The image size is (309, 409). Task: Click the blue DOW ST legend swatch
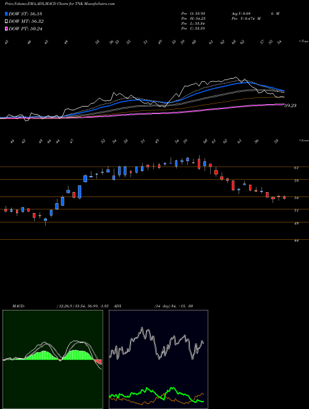[x=6, y=14]
